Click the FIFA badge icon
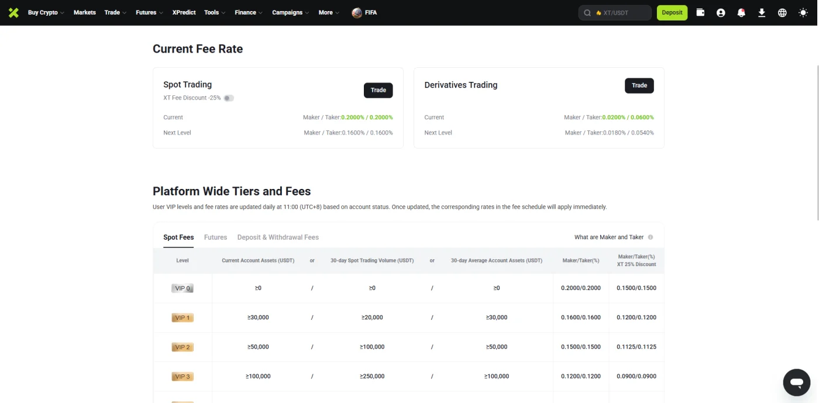Viewport: 819px width, 403px height. [x=357, y=12]
